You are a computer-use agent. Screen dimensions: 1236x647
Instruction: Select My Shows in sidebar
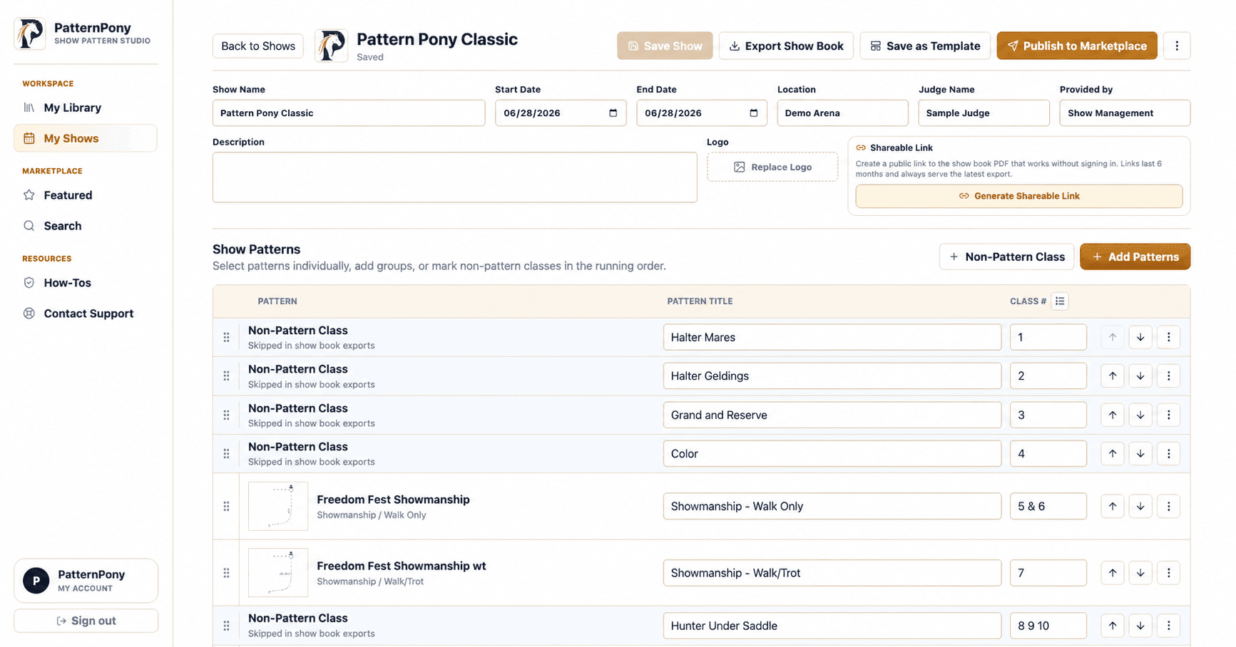pyautogui.click(x=86, y=138)
